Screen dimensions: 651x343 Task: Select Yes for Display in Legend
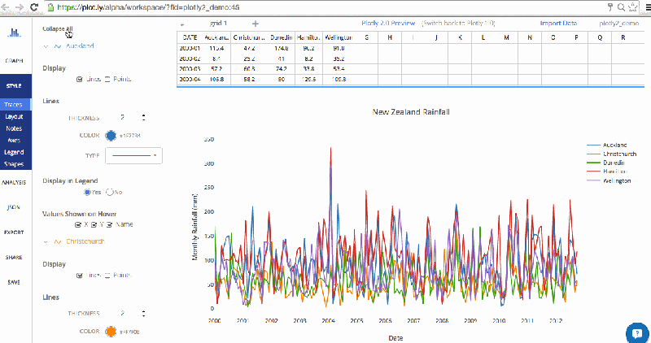[87, 192]
